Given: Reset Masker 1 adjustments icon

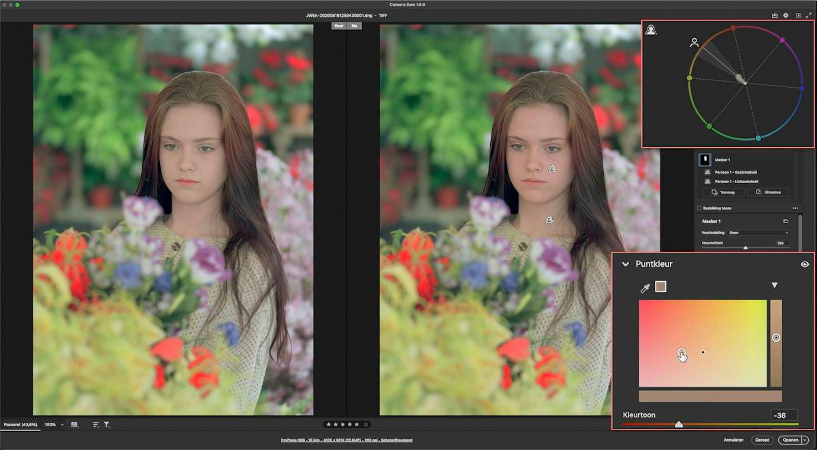Looking at the screenshot, I should click(x=785, y=221).
